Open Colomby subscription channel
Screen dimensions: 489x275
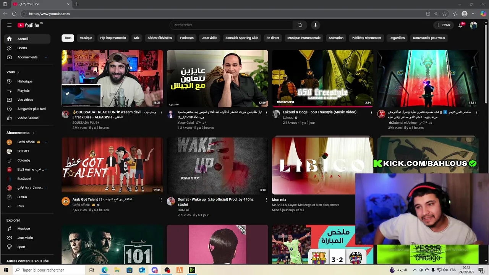(27, 160)
